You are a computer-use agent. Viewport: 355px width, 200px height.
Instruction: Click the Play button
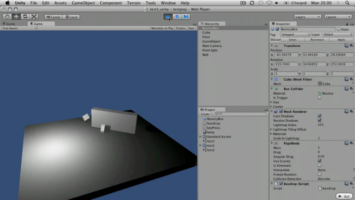[x=168, y=17]
